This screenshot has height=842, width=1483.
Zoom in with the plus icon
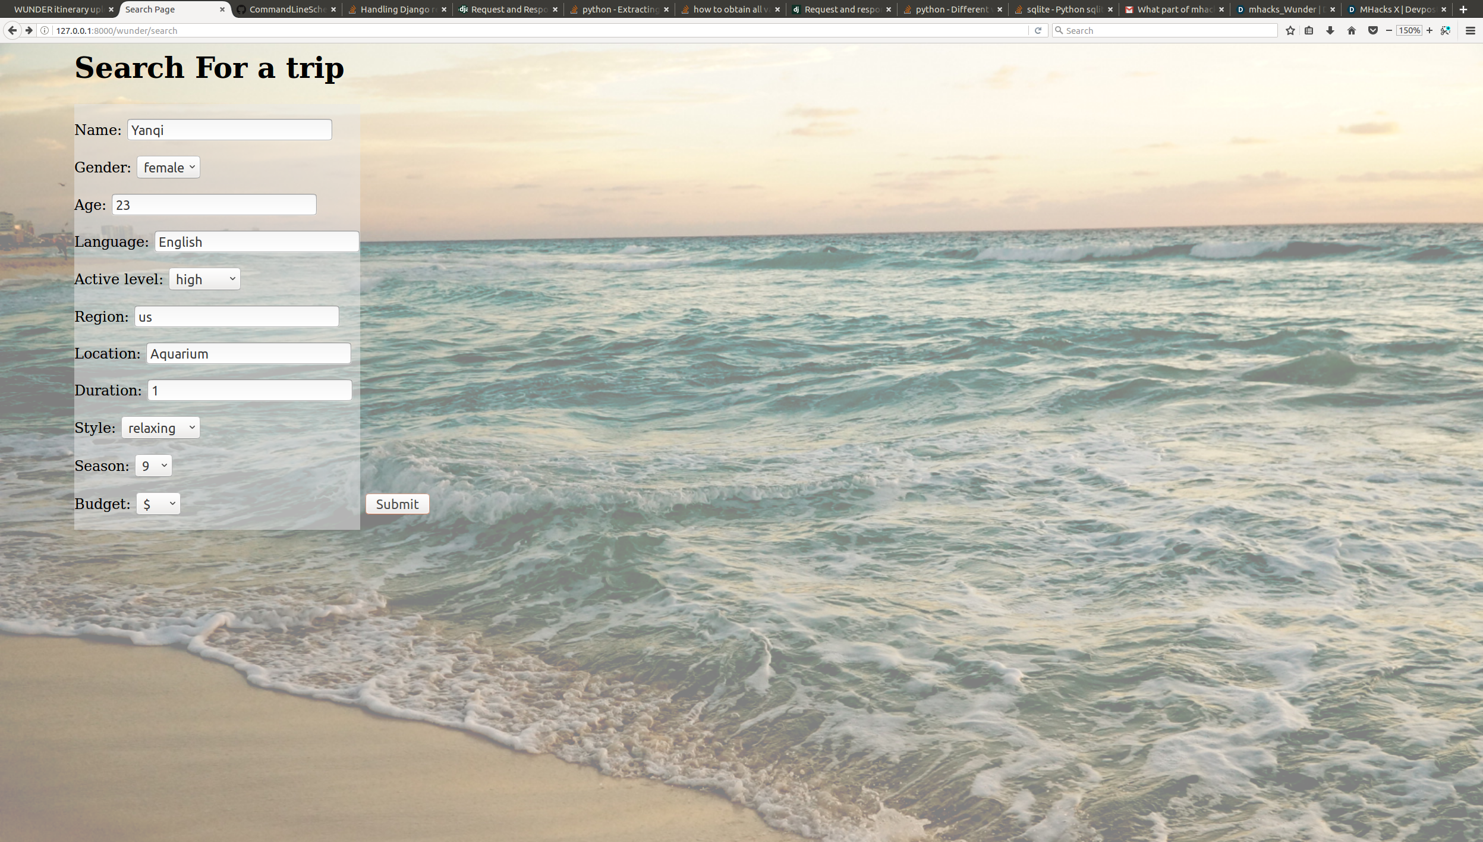coord(1430,30)
